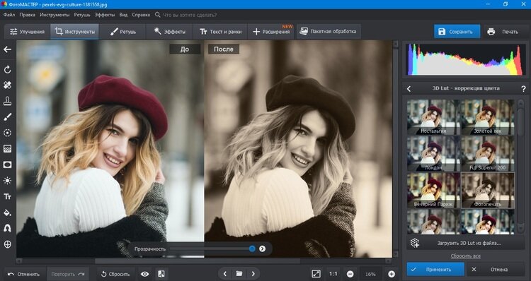Screen dimensions: 531x281
Task: Go back using the 3D Lut panel chevron
Action: pyautogui.click(x=409, y=88)
